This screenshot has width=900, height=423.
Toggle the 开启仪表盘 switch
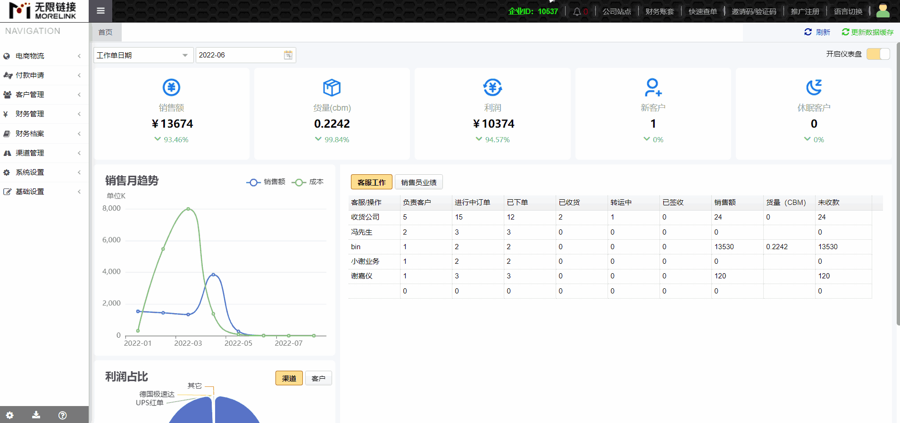878,54
